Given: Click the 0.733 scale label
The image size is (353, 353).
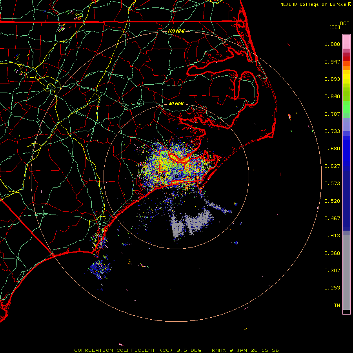Looking at the screenshot, I should click(x=332, y=131).
